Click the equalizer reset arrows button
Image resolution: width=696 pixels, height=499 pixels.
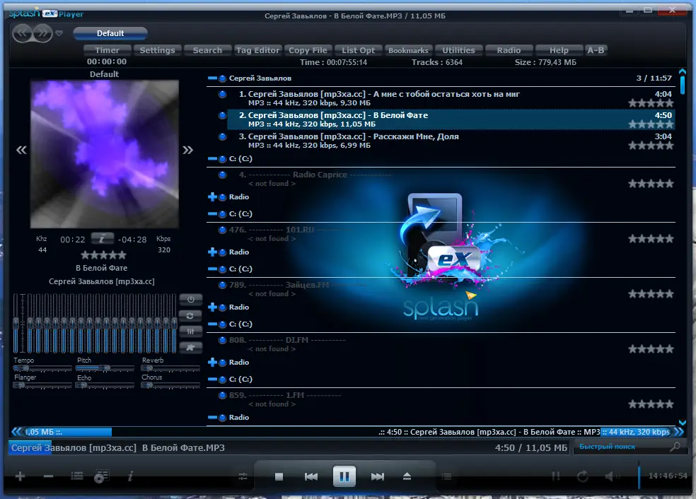click(x=191, y=316)
